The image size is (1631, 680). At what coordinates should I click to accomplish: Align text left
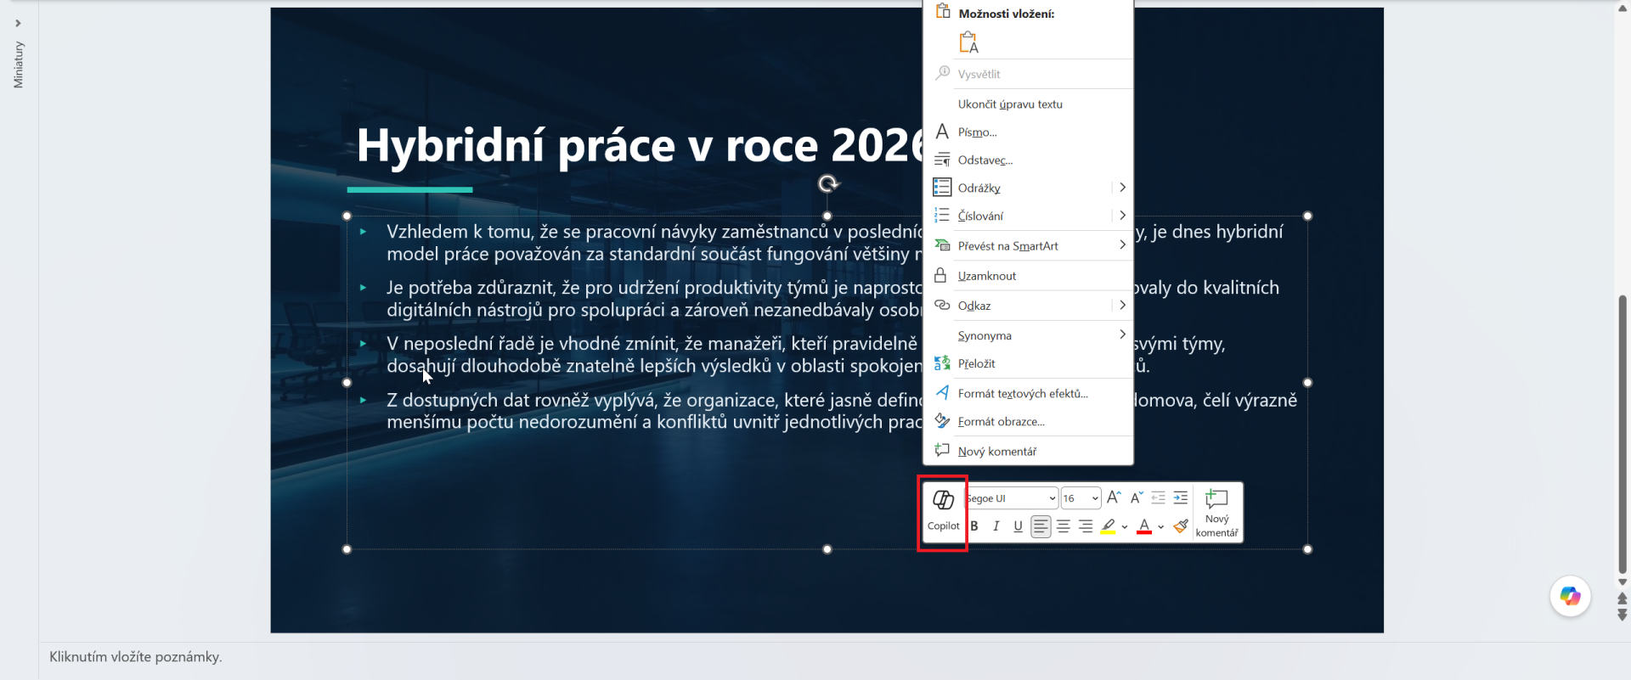(x=1041, y=526)
